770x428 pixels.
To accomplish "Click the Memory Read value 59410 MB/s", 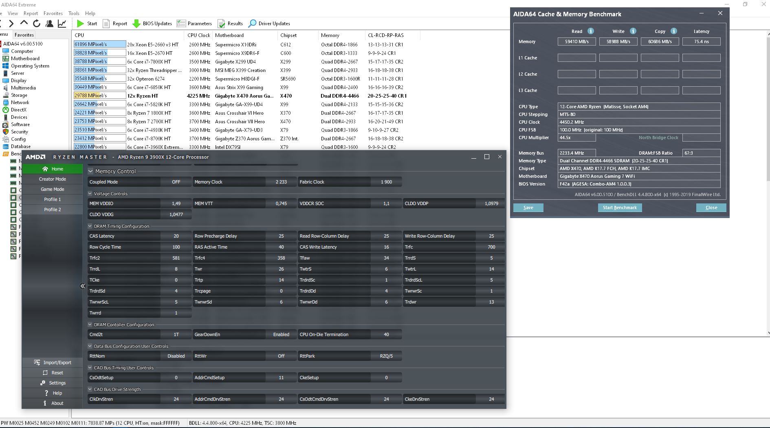I will point(577,41).
